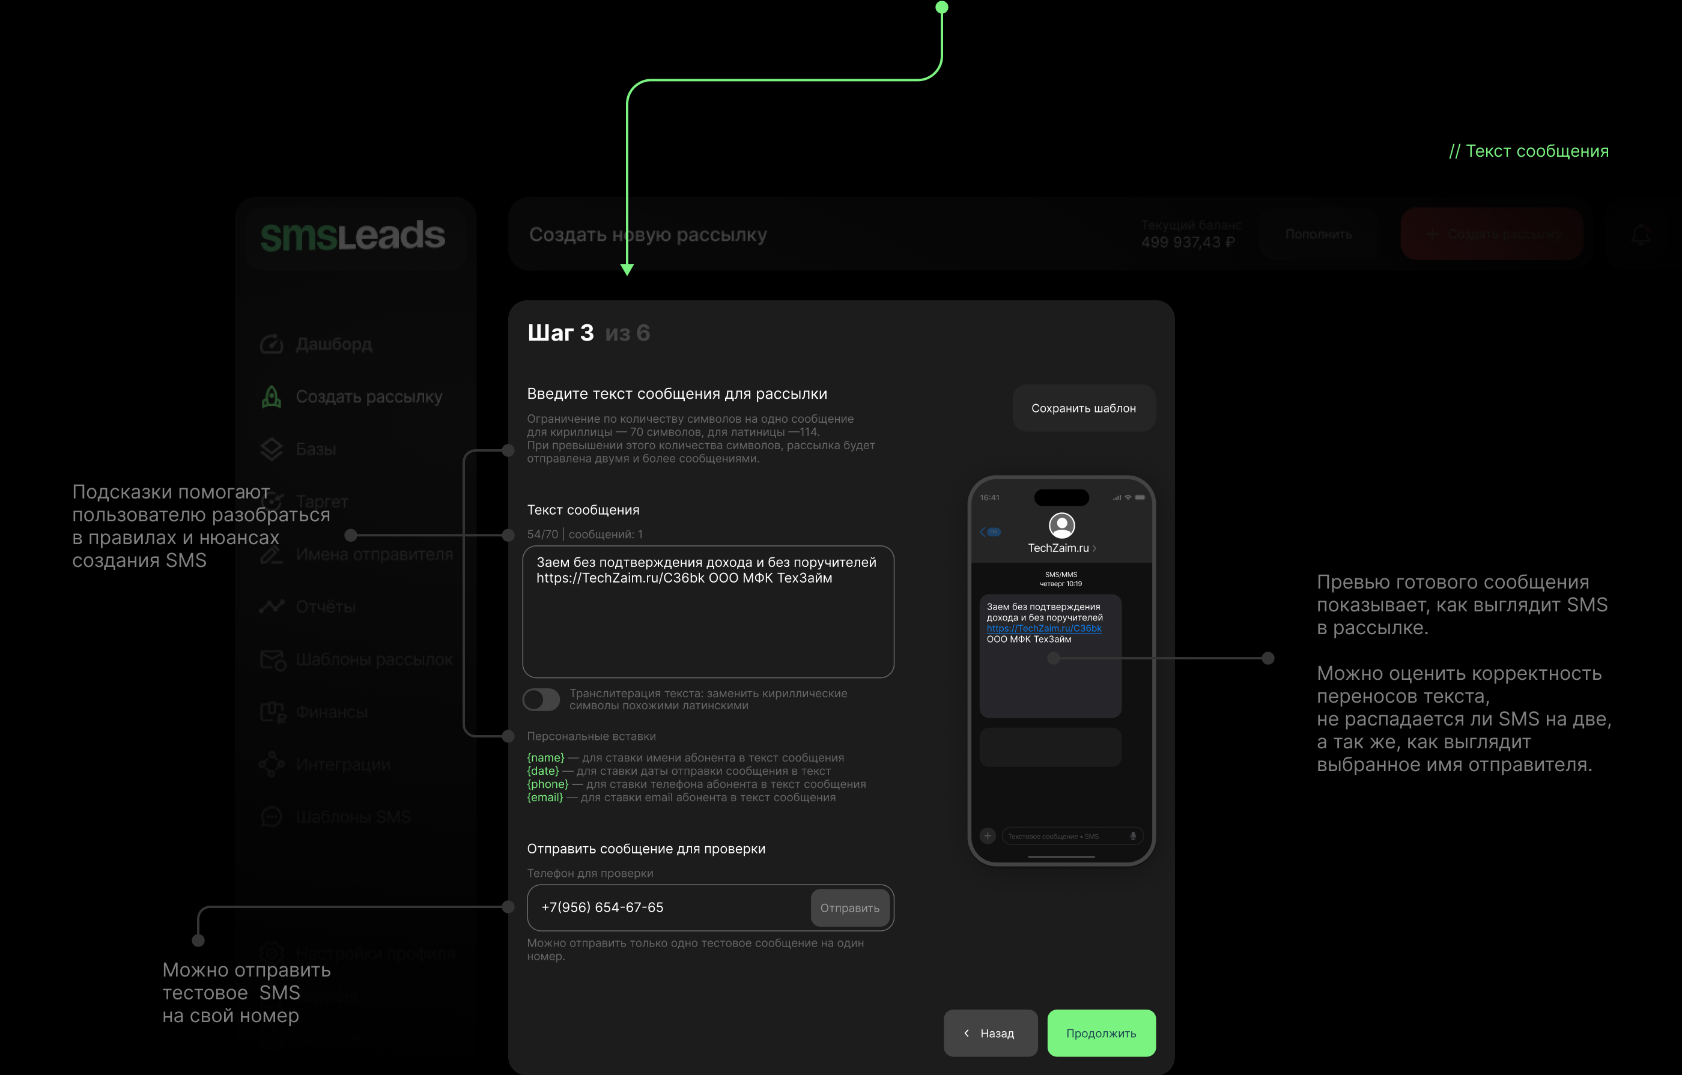Screen dimensions: 1682x1075
Task: Click the Базы layers icon in sidebar
Action: tap(271, 449)
